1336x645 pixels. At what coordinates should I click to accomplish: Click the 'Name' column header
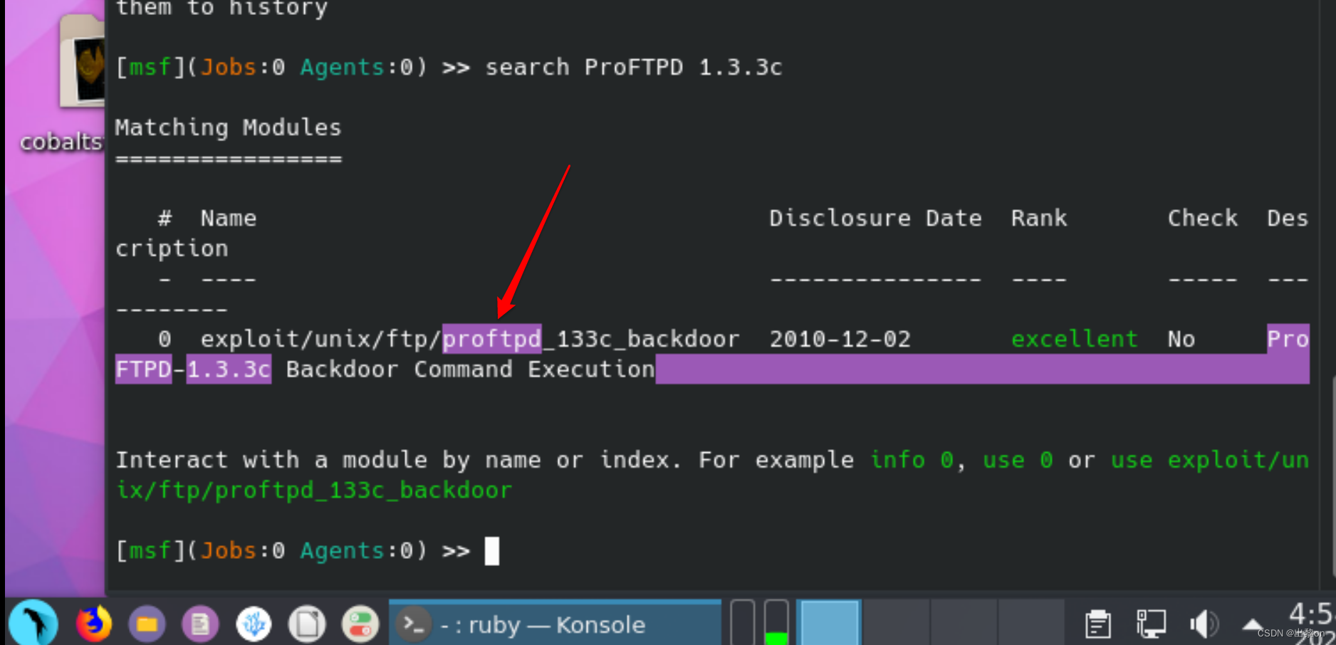(229, 218)
